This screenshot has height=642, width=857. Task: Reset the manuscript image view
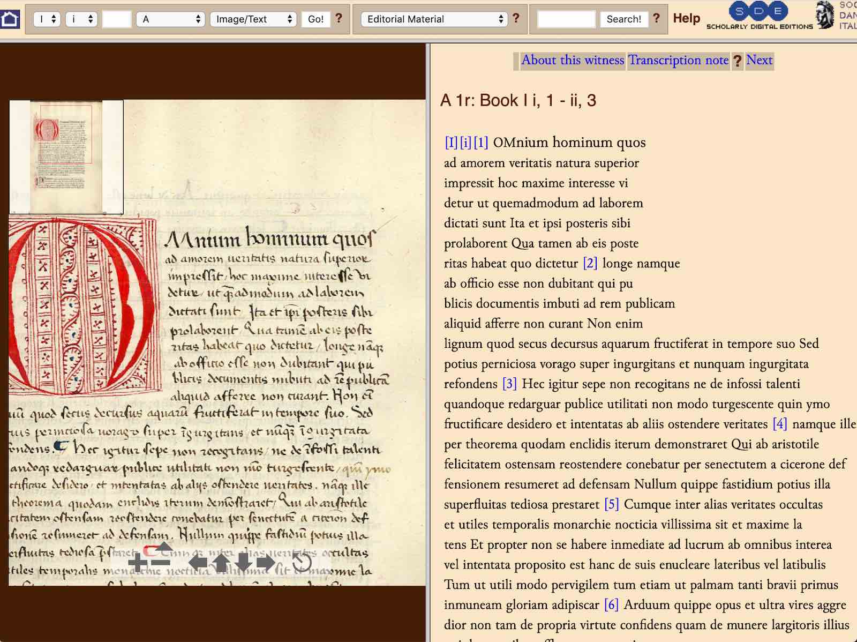(x=302, y=563)
